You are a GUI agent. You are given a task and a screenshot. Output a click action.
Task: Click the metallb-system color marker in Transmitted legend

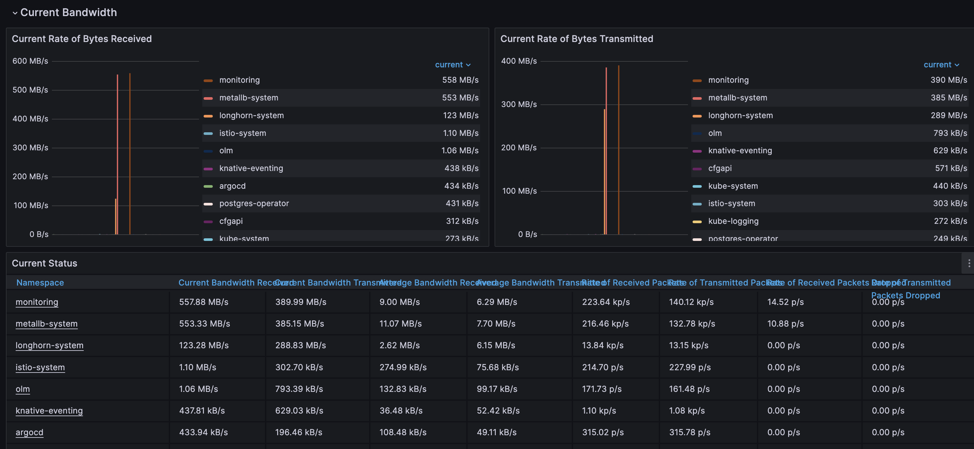697,97
